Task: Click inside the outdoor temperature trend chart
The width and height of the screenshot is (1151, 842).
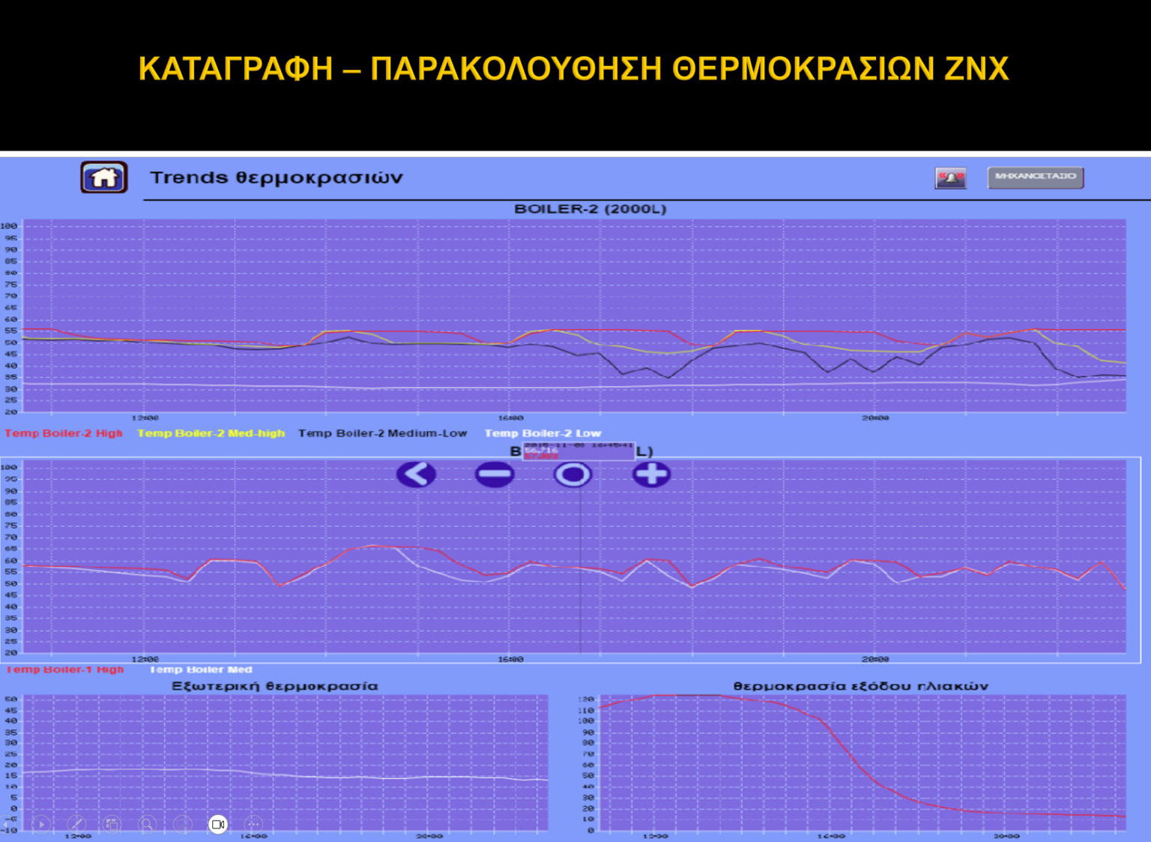Action: pos(286,763)
